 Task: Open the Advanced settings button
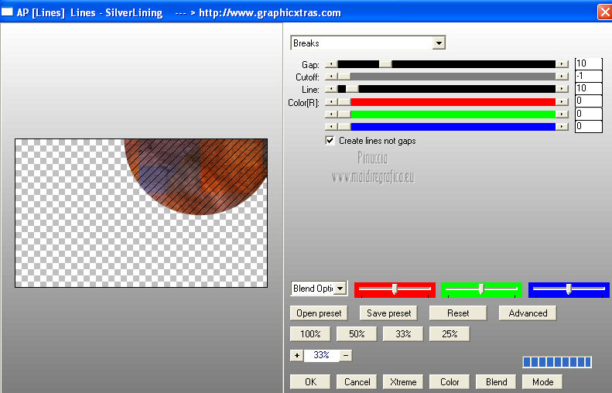[x=528, y=313]
